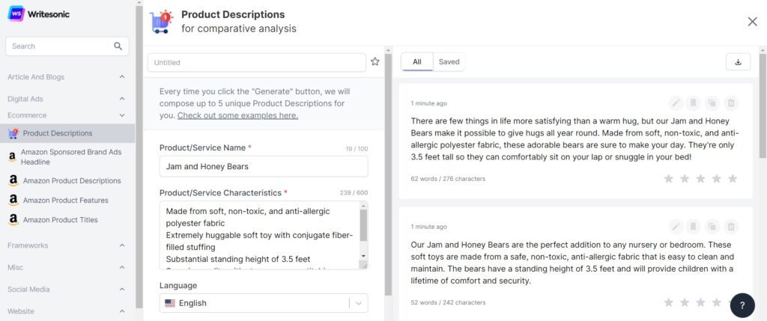
Task: Rate the first description four stars
Action: pos(717,179)
